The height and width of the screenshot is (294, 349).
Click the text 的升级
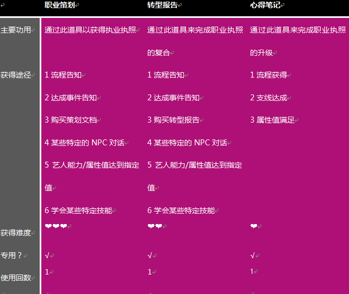[x=261, y=53]
